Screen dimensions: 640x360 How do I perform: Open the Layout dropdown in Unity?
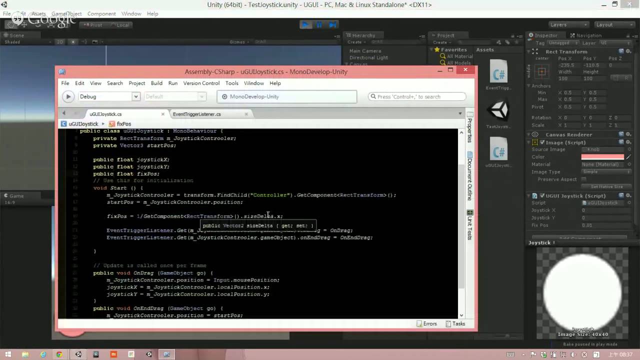click(x=614, y=24)
